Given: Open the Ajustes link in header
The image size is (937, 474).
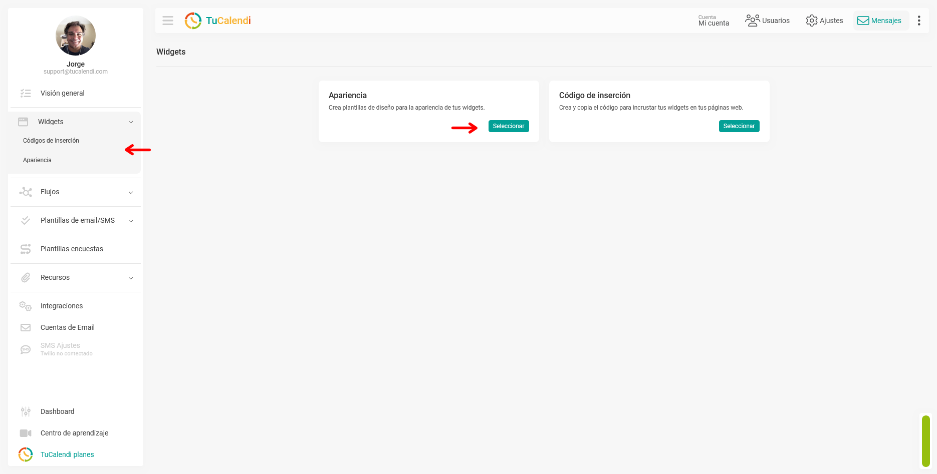Looking at the screenshot, I should click(831, 21).
